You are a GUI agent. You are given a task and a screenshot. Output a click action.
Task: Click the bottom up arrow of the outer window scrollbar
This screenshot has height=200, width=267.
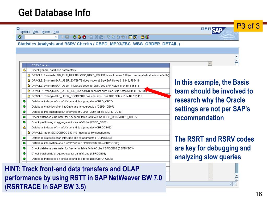tap(236, 175)
